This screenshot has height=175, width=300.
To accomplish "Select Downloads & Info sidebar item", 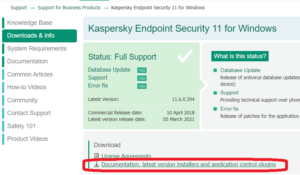I will point(31,35).
